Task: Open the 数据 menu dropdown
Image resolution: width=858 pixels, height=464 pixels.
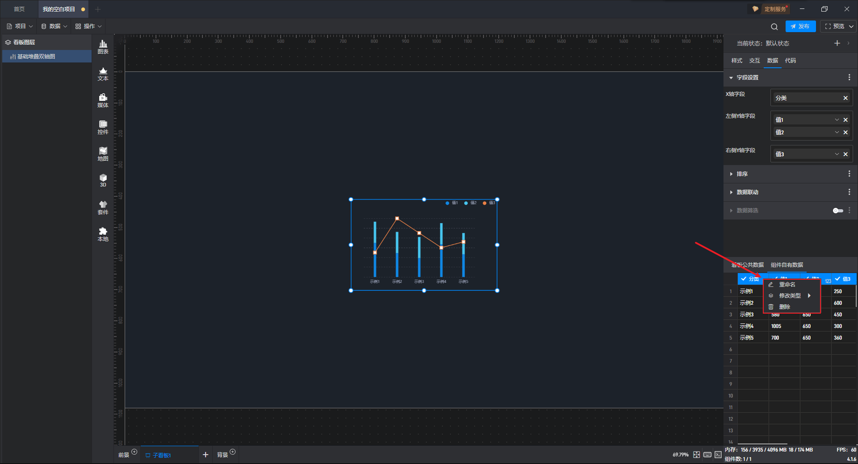Action: point(54,26)
